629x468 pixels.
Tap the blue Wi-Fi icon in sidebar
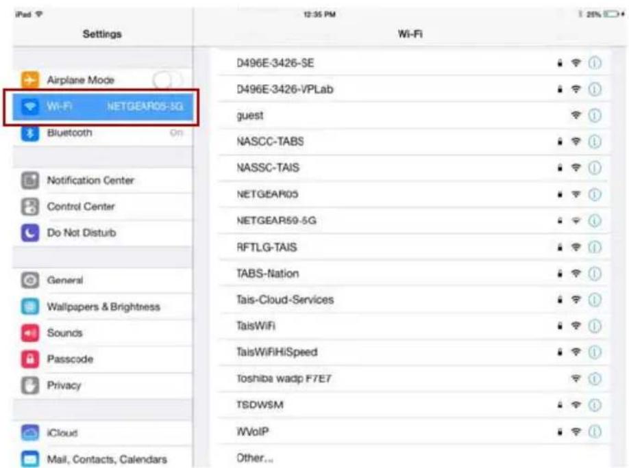click(x=30, y=106)
